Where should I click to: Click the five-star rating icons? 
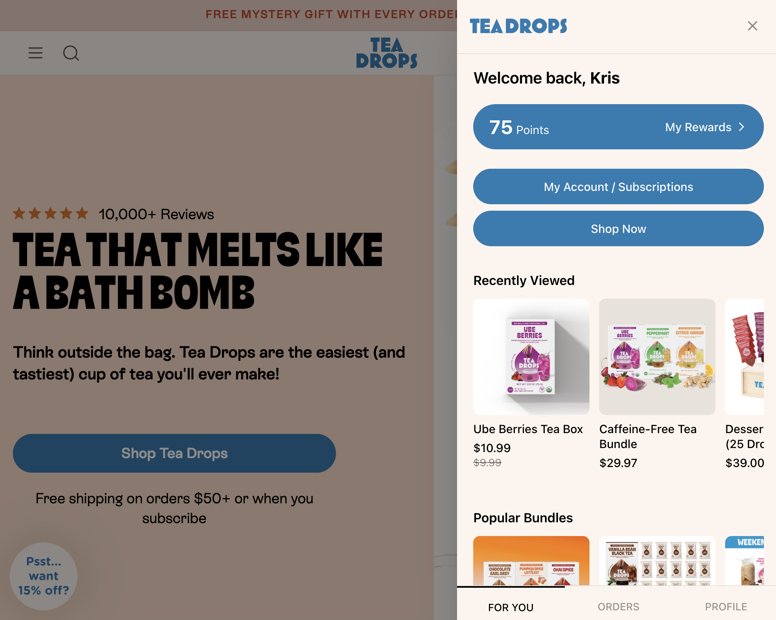50,214
